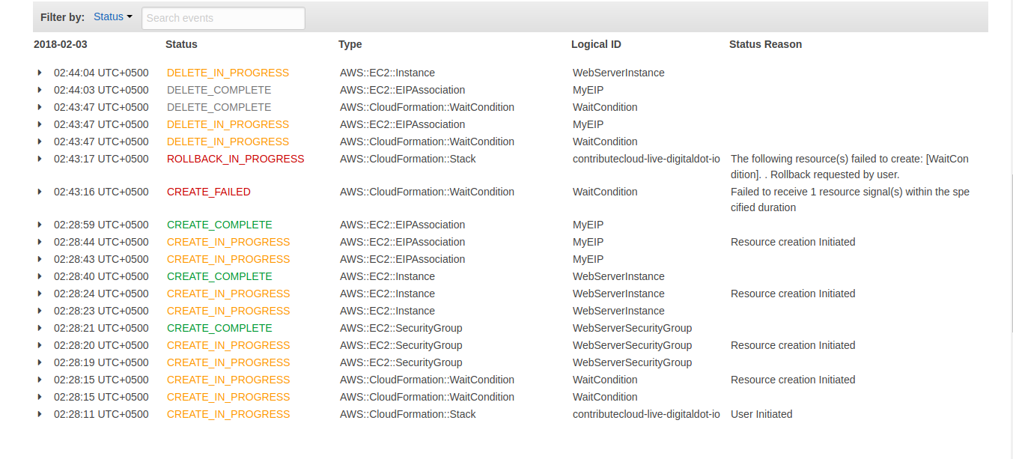Expand the CREATE_COMPLETE WebServerSecurityGroup event row

40,328
